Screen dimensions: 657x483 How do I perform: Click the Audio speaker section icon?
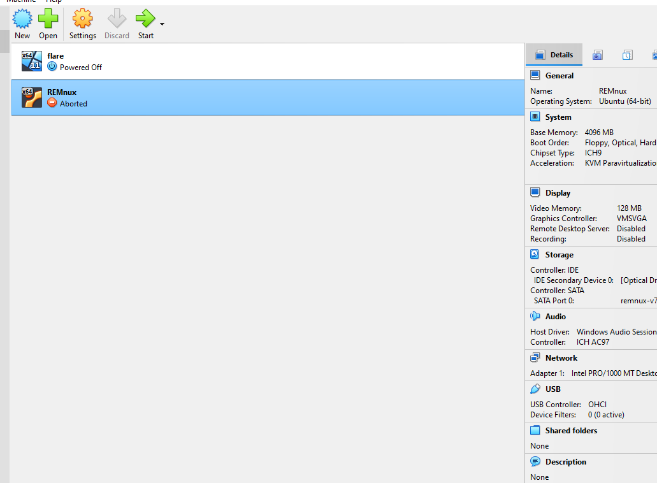(535, 317)
